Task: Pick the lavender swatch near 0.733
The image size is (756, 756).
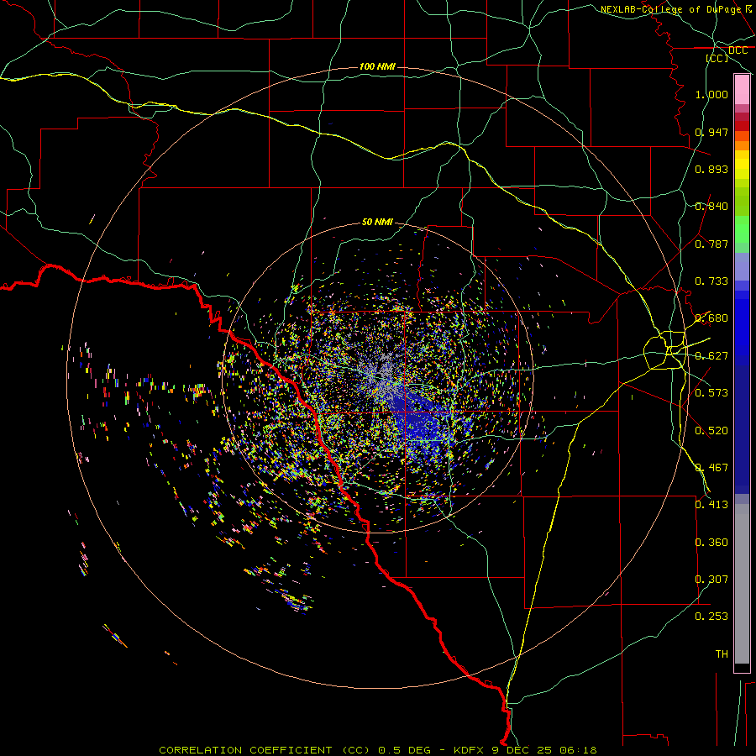Action: tap(742, 266)
